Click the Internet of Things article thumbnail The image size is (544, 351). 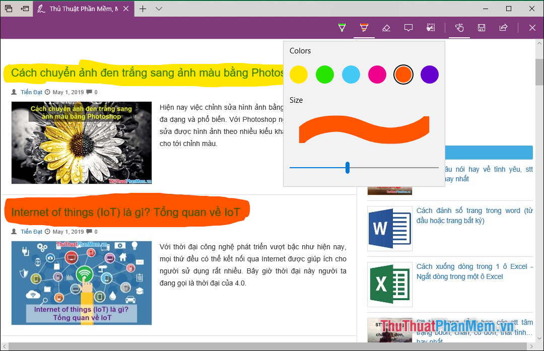coord(81,283)
